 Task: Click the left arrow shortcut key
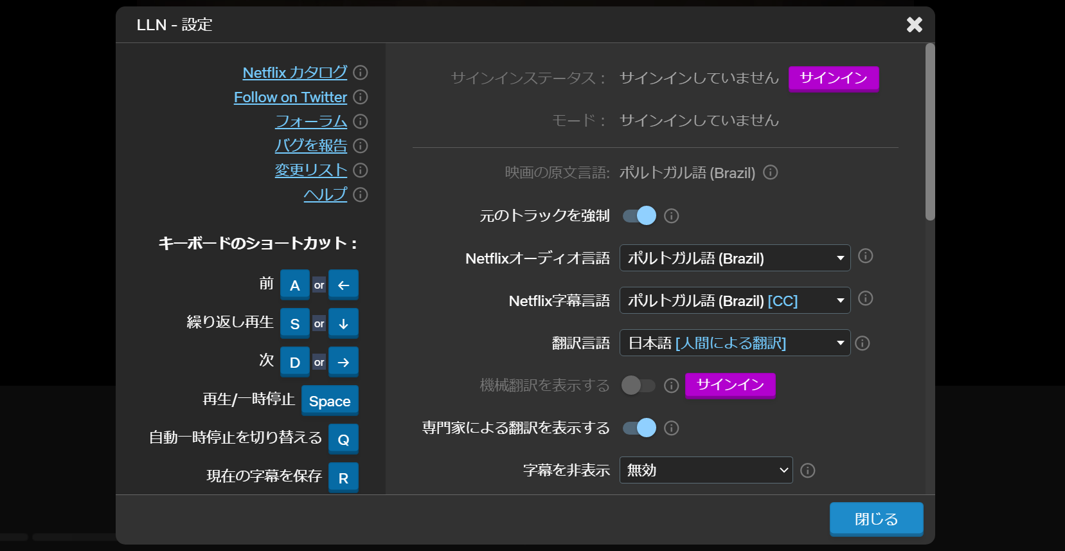pos(343,285)
